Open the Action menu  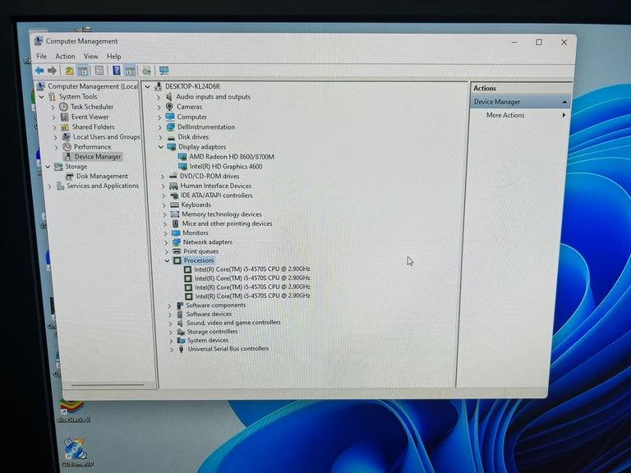(x=65, y=57)
